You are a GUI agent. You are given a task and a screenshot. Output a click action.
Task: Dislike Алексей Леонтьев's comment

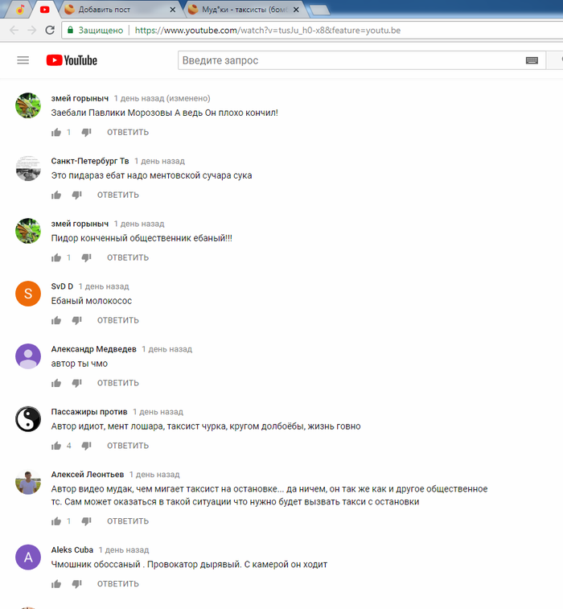(86, 521)
